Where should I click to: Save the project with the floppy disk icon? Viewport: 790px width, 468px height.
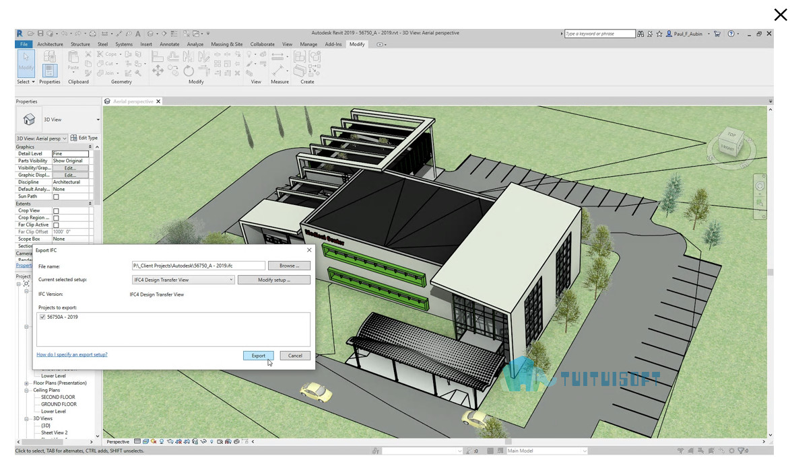[40, 34]
